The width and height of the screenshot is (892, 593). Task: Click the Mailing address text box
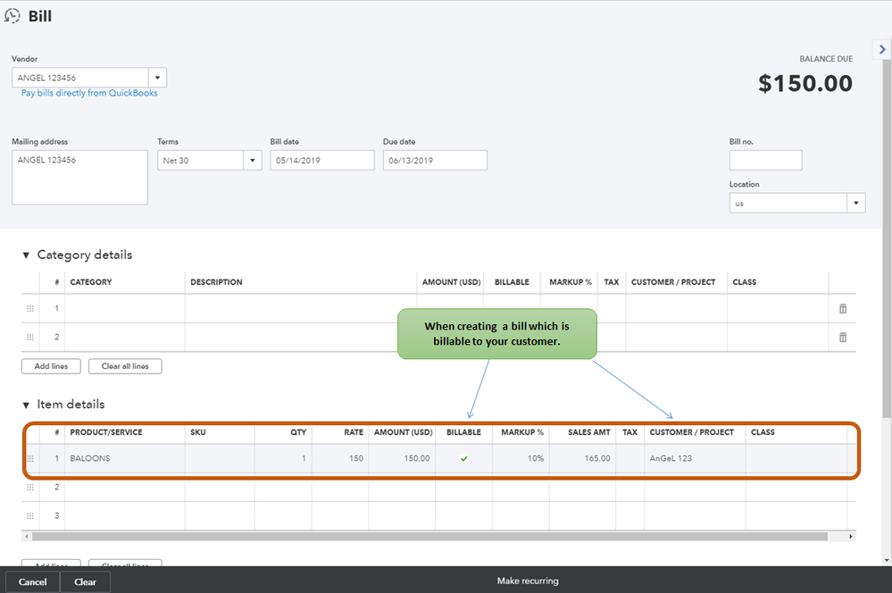(79, 178)
